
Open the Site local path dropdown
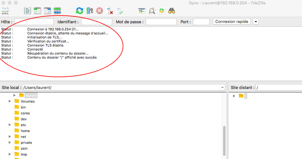tap(222, 87)
